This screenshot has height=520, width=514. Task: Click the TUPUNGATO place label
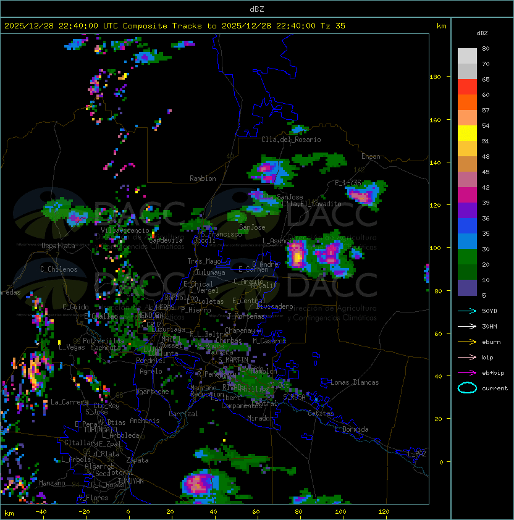point(100,430)
